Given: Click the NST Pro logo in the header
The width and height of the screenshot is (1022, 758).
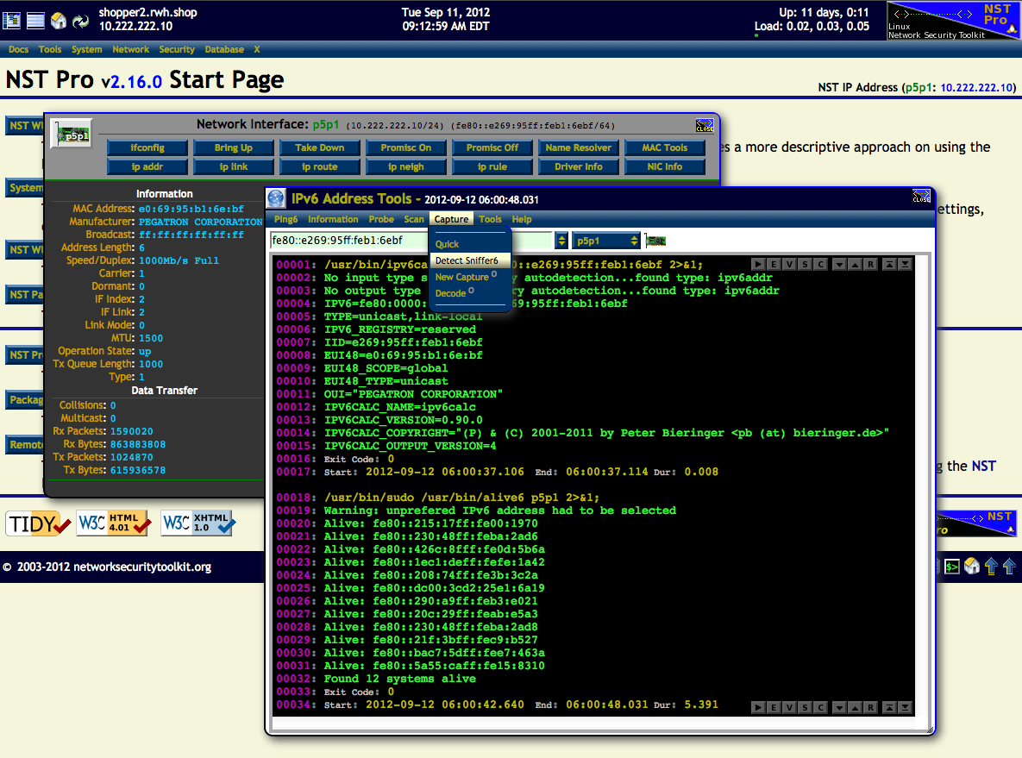Looking at the screenshot, I should click(953, 21).
